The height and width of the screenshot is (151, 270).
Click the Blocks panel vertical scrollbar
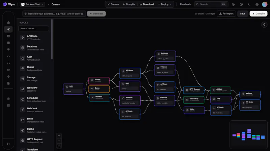point(52,39)
